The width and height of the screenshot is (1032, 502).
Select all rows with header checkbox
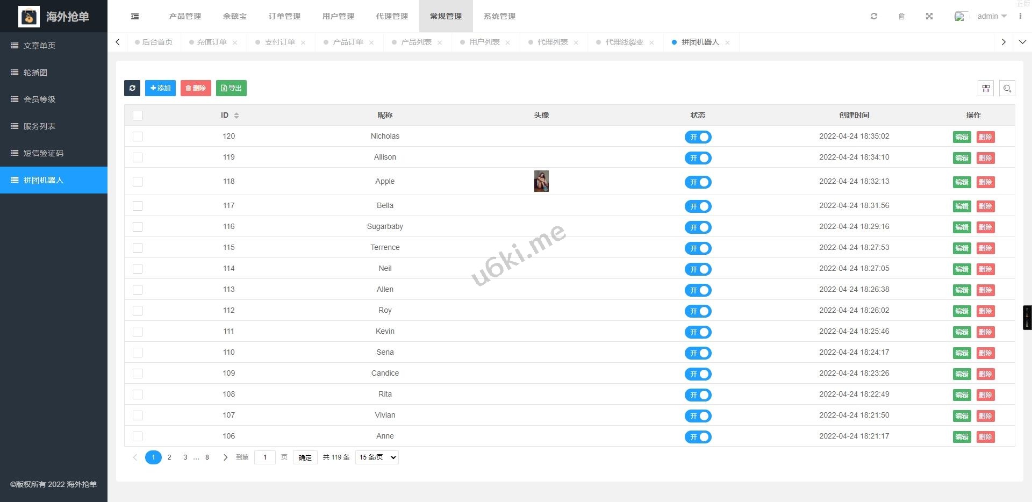point(138,116)
